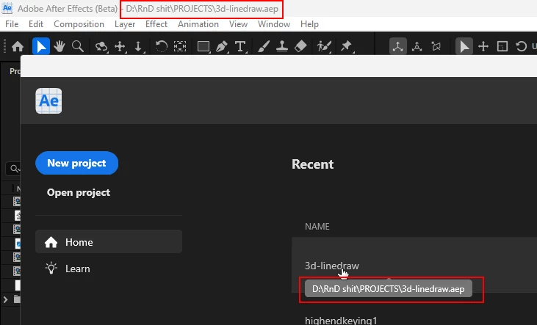Viewport: 537px width, 325px height.
Task: Click the Home icon in the toolbar
Action: coord(18,46)
